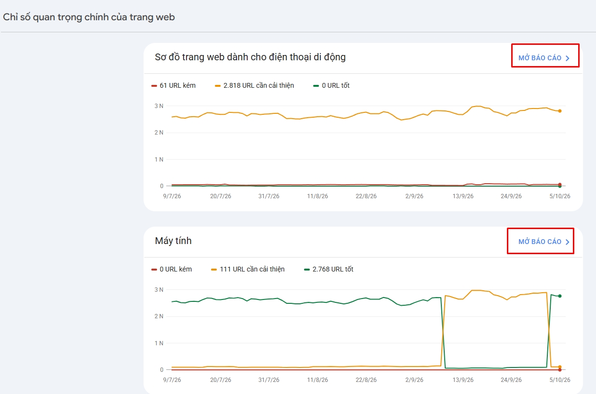Select the "0 URL tốt" legend entry
The image size is (596, 394).
pyautogui.click(x=331, y=85)
